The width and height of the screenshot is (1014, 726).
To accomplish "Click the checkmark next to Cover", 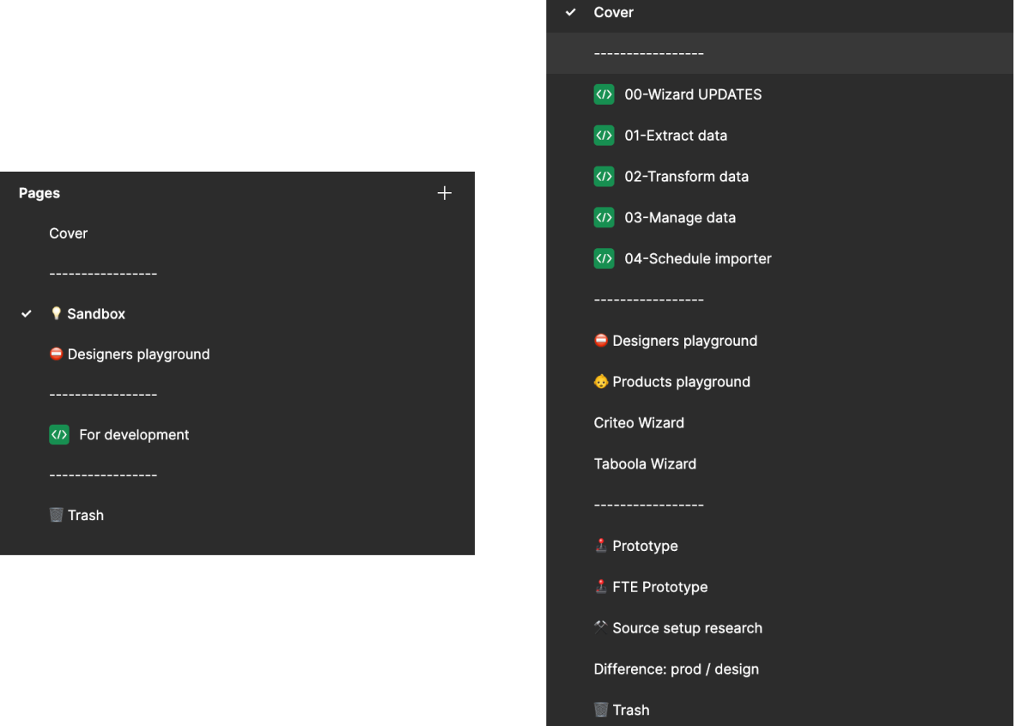I will pyautogui.click(x=571, y=12).
